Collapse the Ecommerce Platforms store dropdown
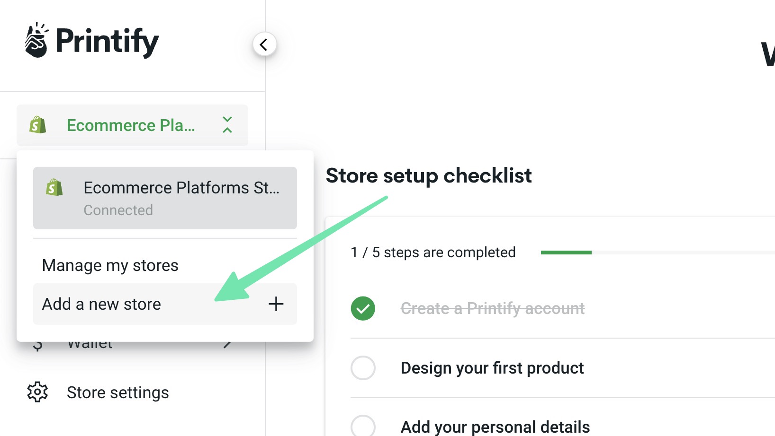This screenshot has height=436, width=775. click(227, 125)
